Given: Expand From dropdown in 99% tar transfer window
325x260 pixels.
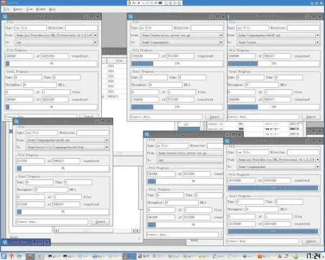Looking at the screenshot, I should [x=317, y=160].
